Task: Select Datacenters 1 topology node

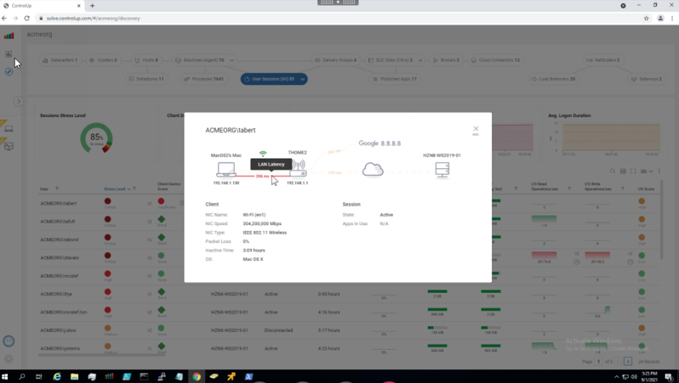Action: coord(60,60)
